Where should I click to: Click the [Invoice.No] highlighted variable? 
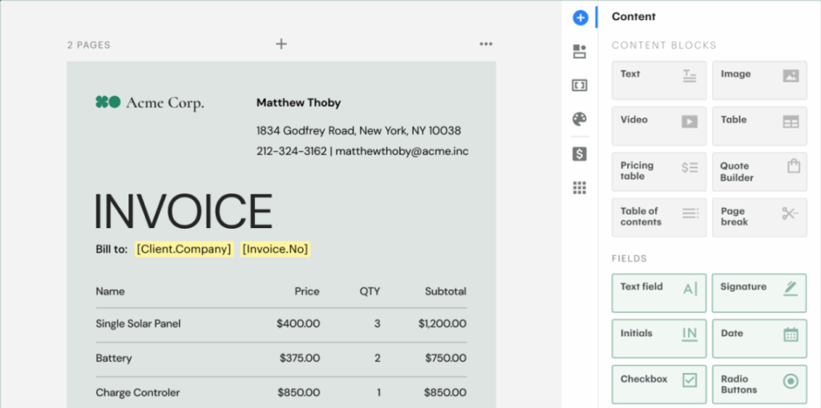[x=275, y=249]
